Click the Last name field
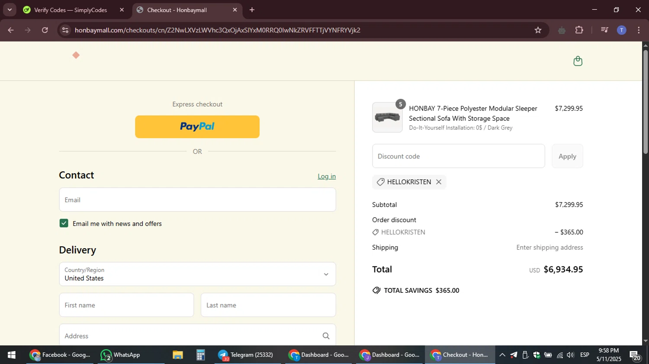The width and height of the screenshot is (649, 364). coord(268,305)
